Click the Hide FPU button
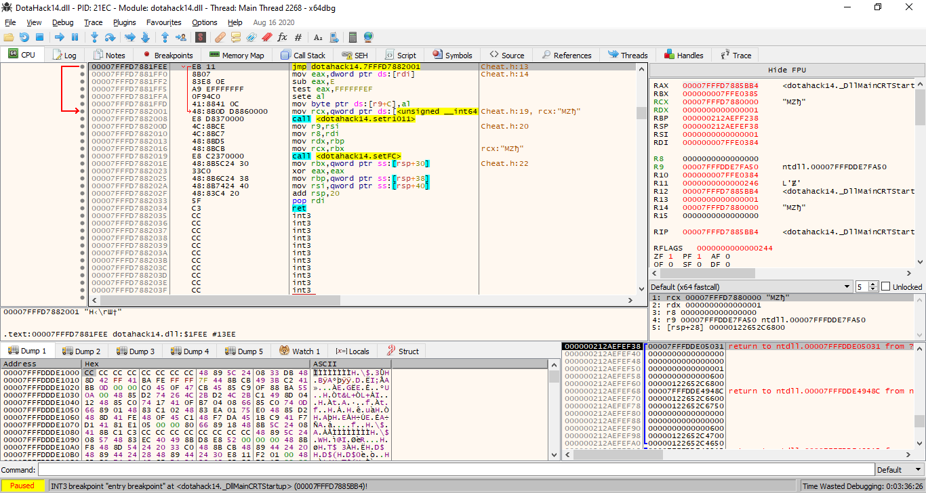 pyautogui.click(x=787, y=70)
